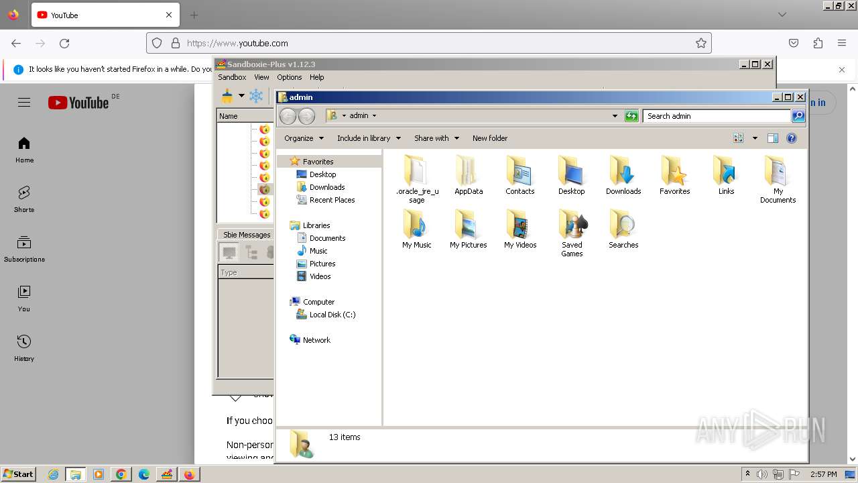Click the Explorer back navigation button
The image size is (858, 483).
coord(288,116)
